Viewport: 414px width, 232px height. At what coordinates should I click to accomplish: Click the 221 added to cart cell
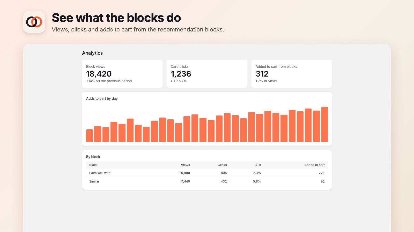(x=322, y=173)
